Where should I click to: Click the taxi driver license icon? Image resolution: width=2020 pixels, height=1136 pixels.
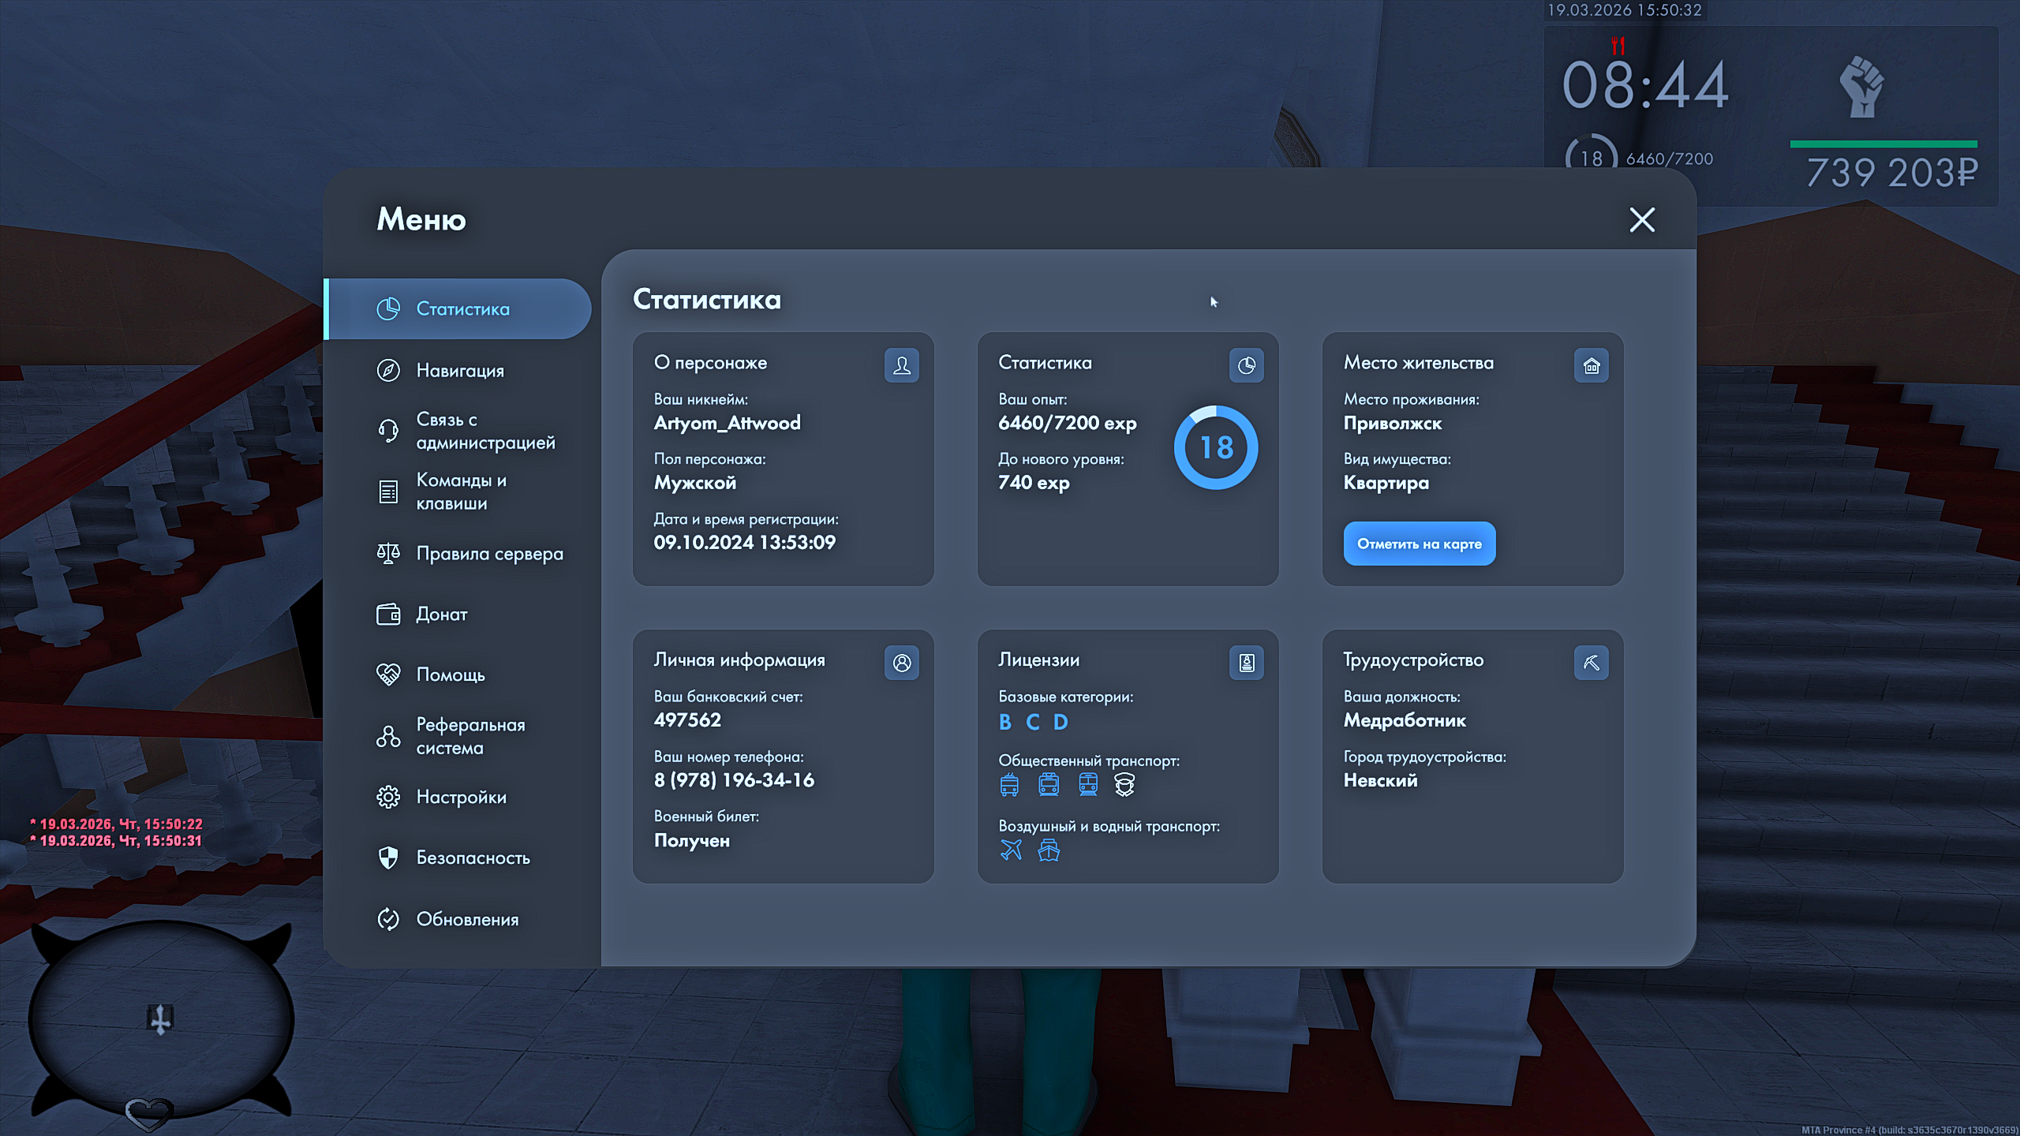coord(1124,784)
